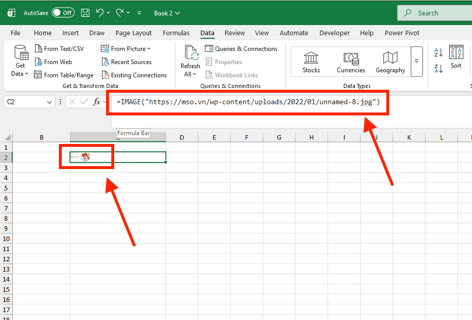Screen dimensions: 472x320
Task: Open the Book 2 file name dropdown
Action: (167, 13)
